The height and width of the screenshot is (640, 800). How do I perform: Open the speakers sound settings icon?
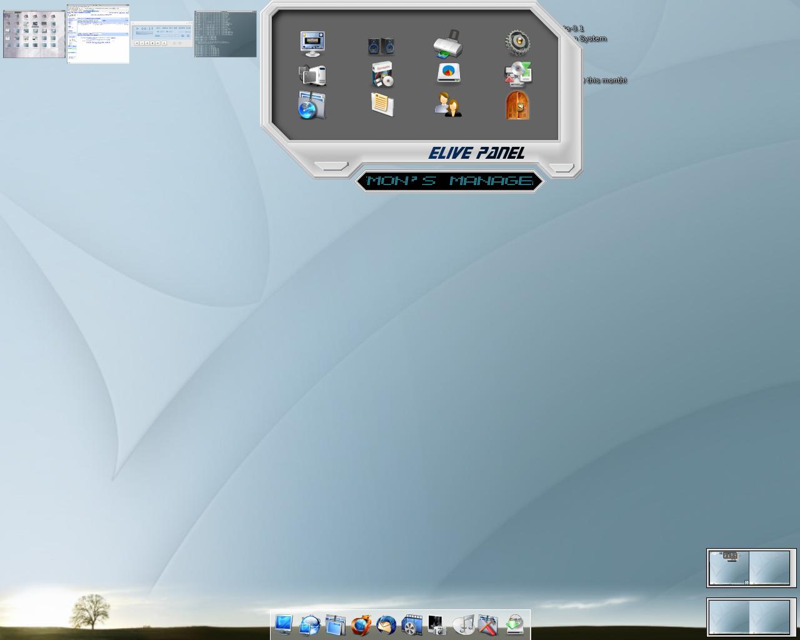381,46
